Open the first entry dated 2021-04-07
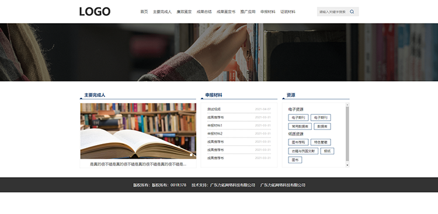The height and width of the screenshot is (214, 438). 239,109
